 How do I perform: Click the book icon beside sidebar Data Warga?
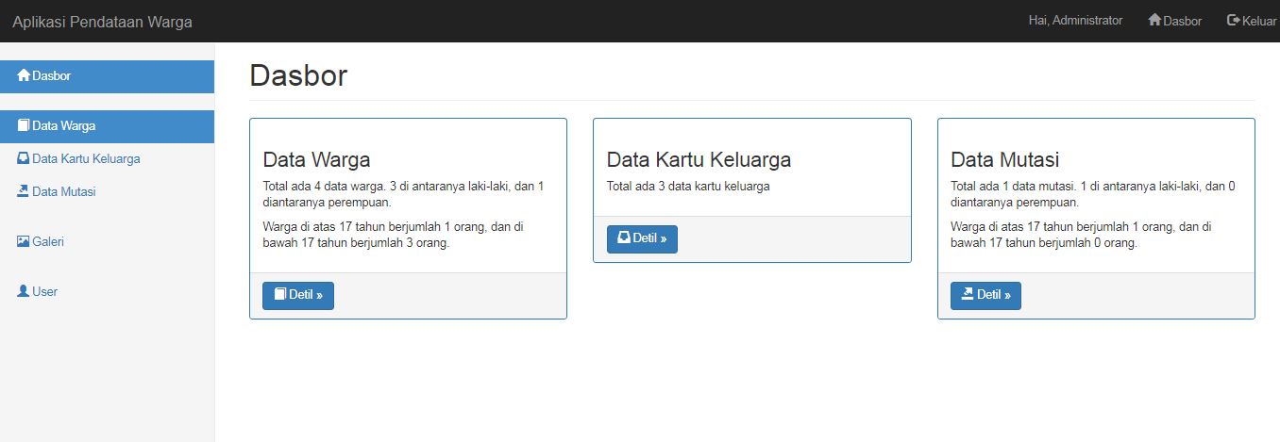pyautogui.click(x=24, y=125)
